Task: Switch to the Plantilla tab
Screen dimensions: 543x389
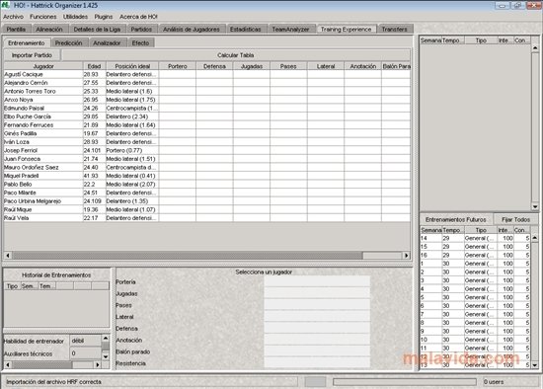Action: (16, 29)
